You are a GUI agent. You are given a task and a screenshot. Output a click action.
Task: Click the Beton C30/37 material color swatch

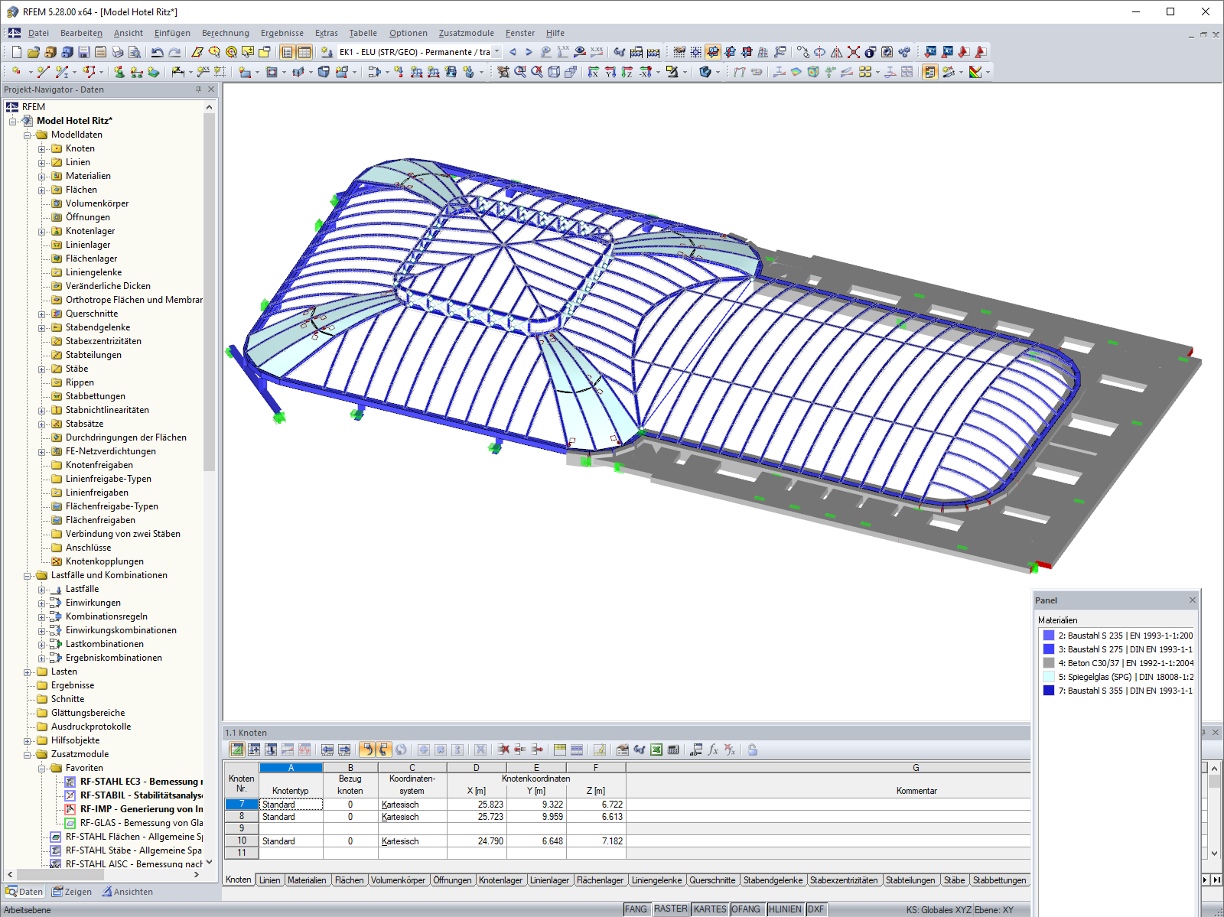pyautogui.click(x=1047, y=663)
